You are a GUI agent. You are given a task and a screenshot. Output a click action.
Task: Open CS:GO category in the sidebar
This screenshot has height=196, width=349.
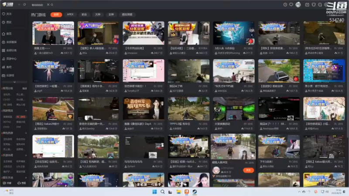pos(7,100)
